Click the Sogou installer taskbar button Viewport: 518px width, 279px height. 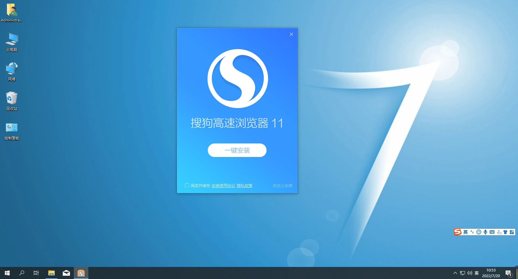coord(81,273)
